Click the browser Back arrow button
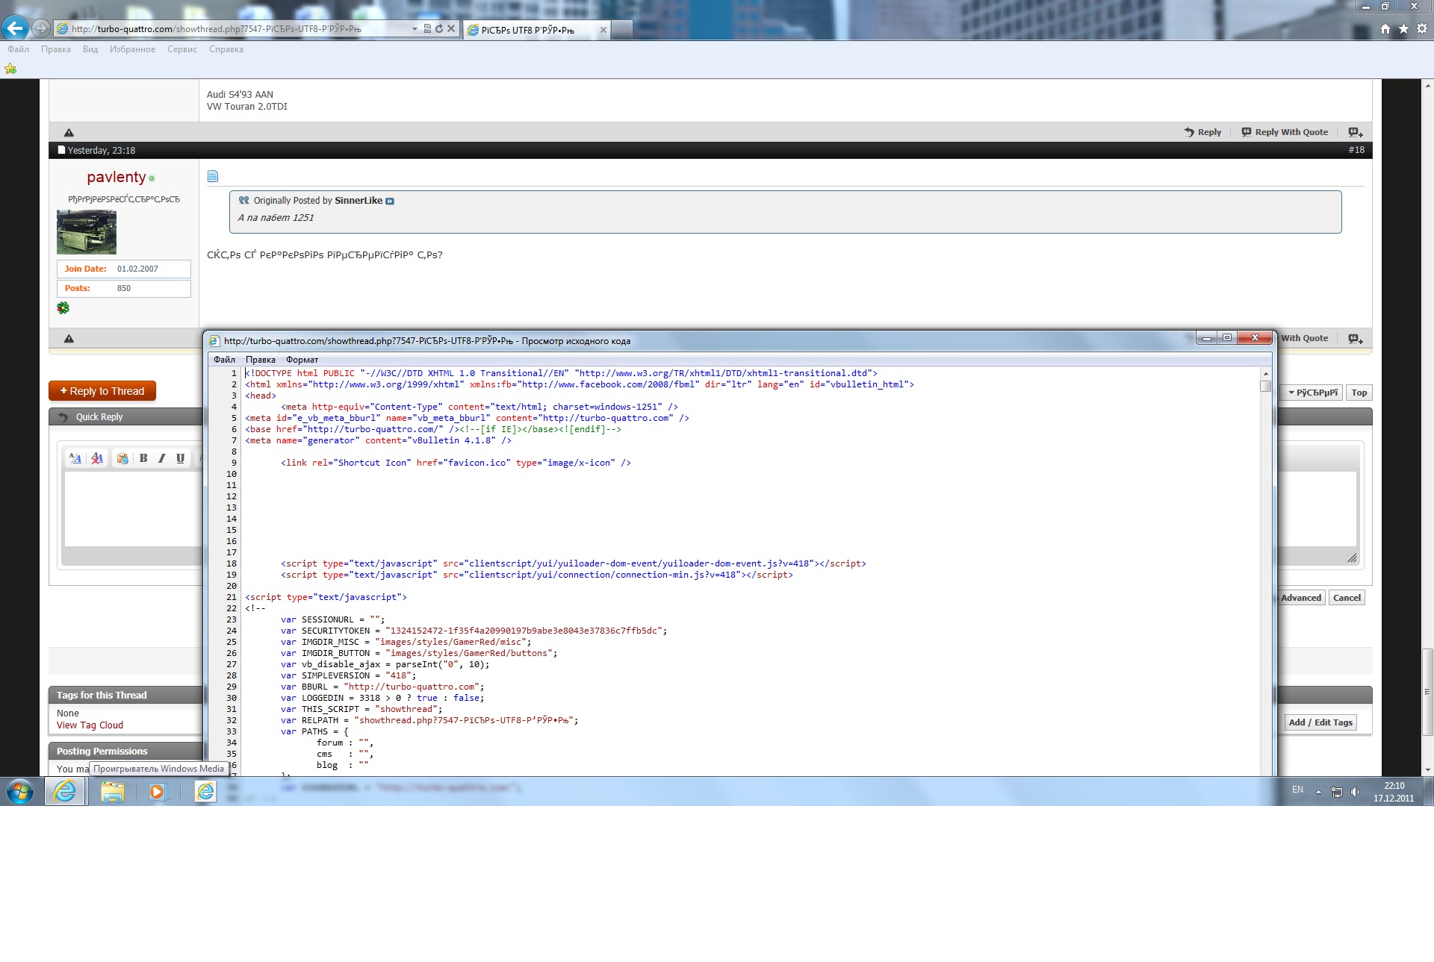 click(x=15, y=28)
